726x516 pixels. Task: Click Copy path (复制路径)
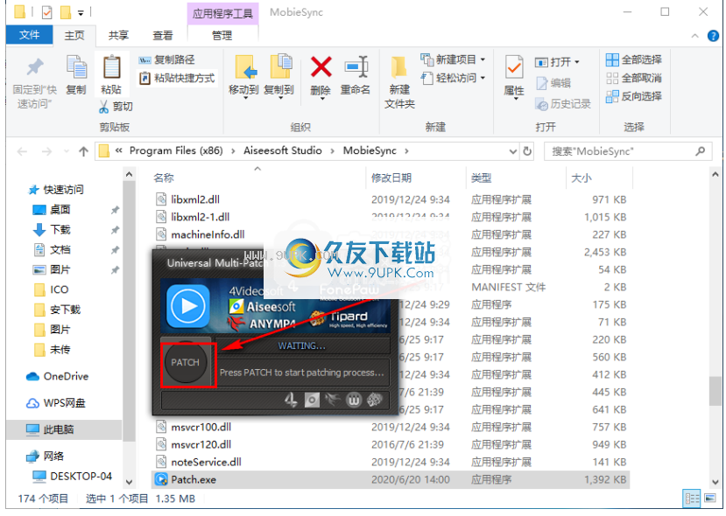tap(166, 60)
